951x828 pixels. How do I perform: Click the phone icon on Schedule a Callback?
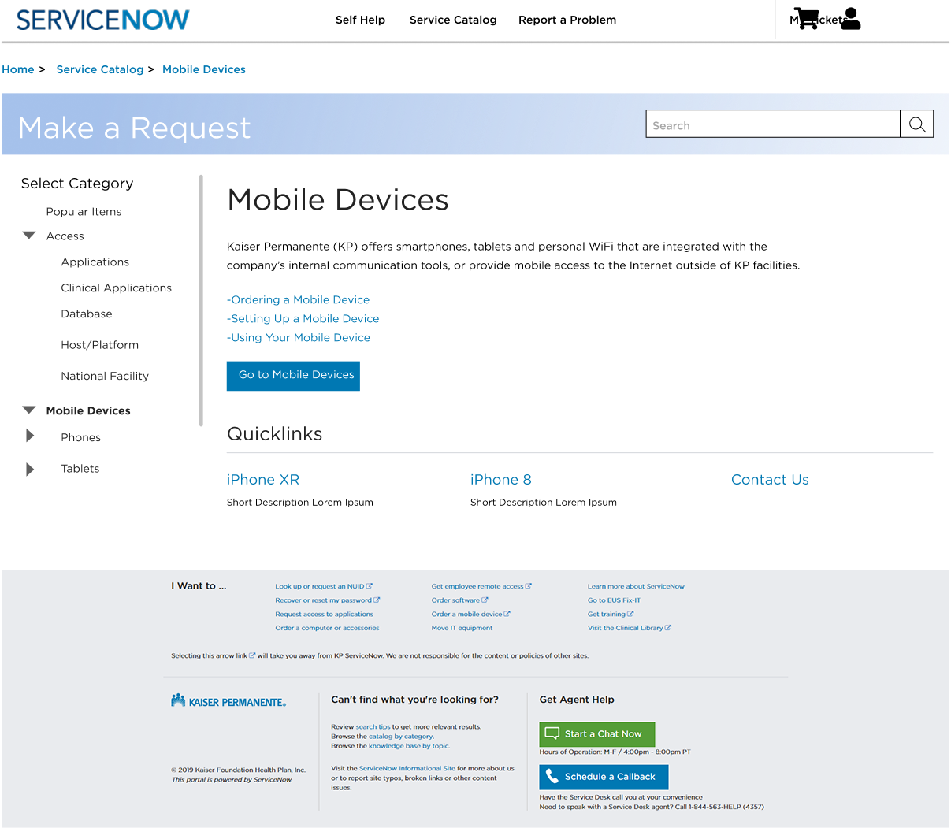[552, 777]
